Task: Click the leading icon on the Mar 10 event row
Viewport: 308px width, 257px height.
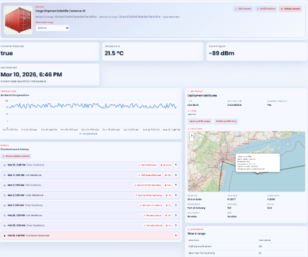Action: click(5, 165)
